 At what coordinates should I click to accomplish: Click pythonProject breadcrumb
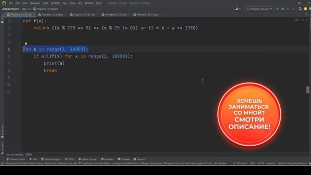click(10, 9)
